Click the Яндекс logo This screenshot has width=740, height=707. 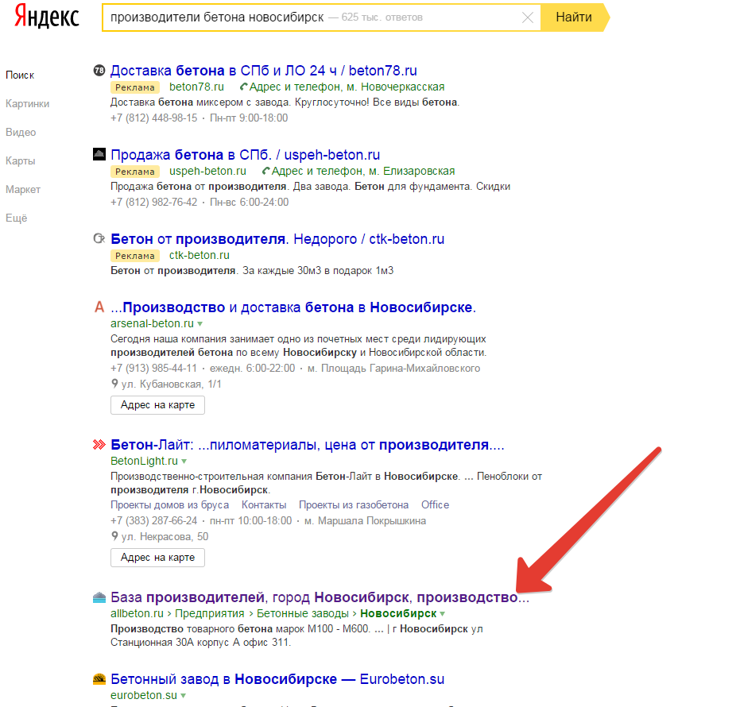47,16
